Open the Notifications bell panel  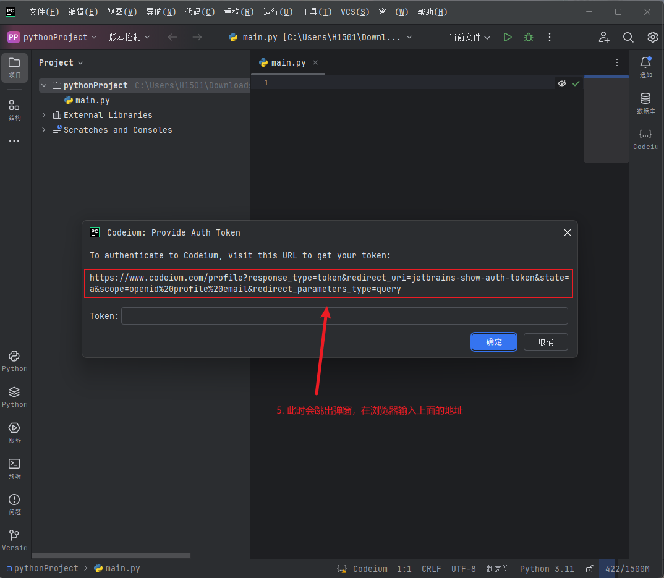pyautogui.click(x=645, y=66)
